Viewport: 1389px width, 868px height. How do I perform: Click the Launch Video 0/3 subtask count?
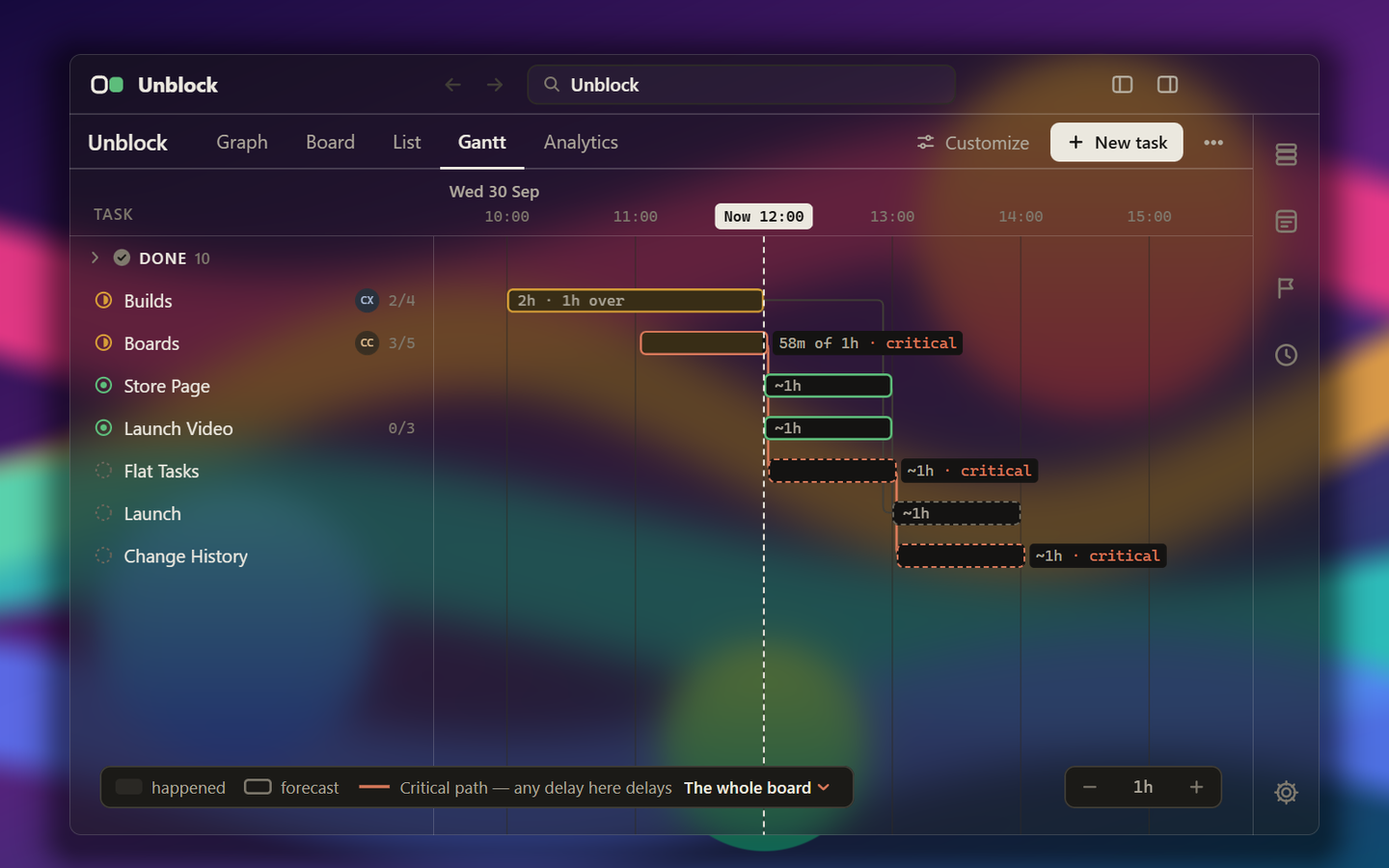[x=401, y=428]
